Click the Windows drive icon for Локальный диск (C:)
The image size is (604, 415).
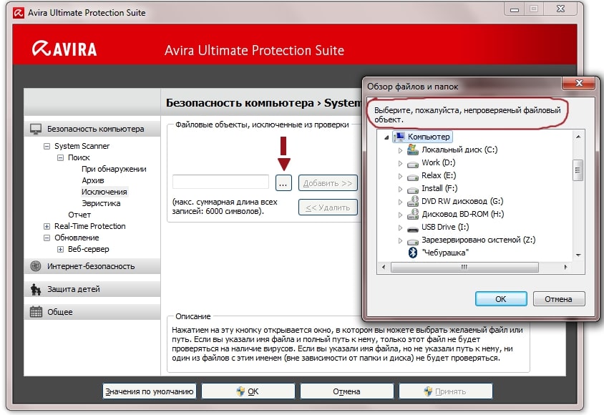point(412,150)
